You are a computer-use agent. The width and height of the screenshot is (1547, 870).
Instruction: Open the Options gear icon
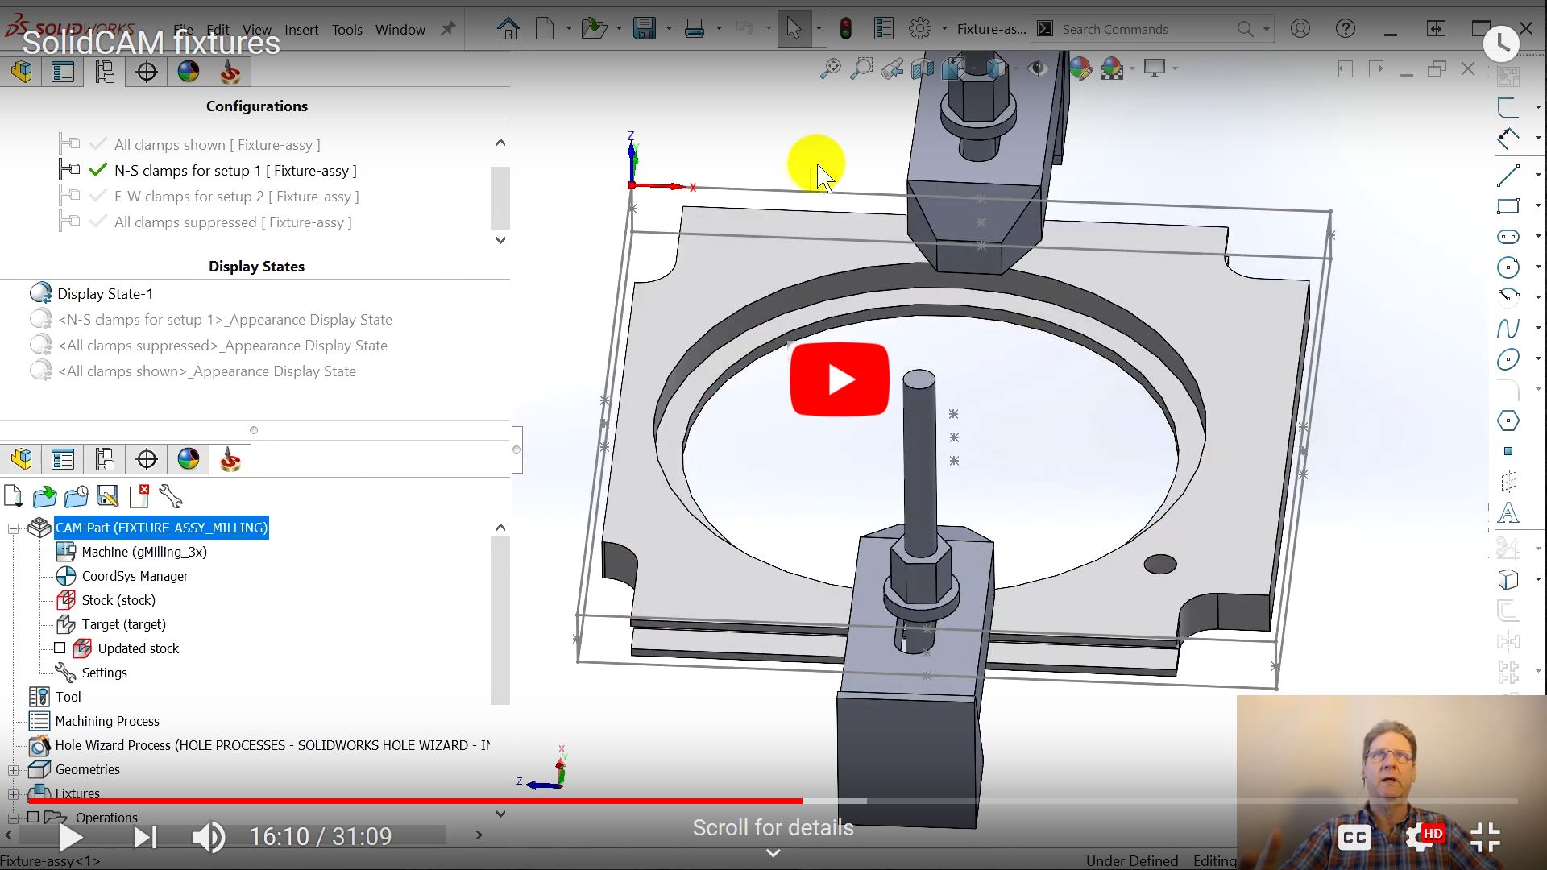click(x=919, y=29)
